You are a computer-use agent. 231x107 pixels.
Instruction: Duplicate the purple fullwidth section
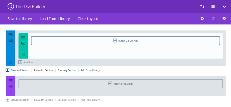coord(10,86)
